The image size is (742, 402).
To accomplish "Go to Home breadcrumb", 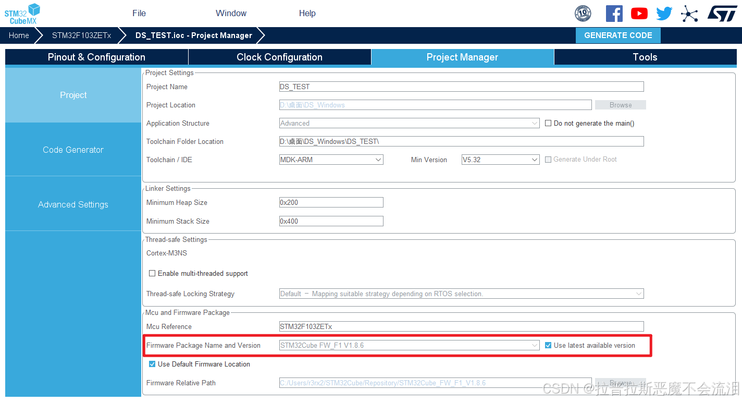I will 19,35.
